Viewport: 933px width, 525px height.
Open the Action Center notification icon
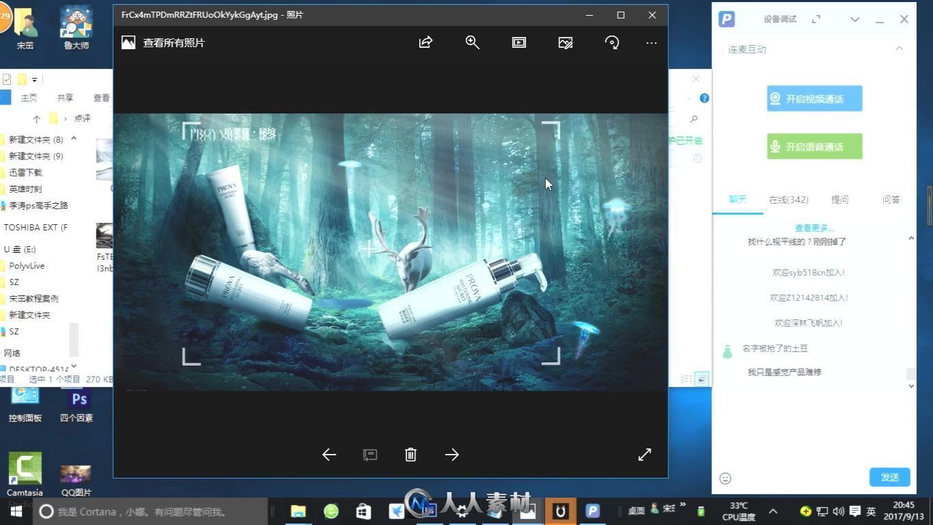coord(854,511)
